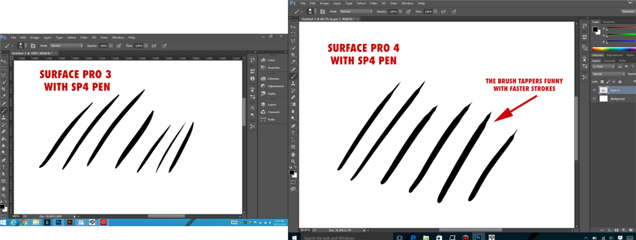Viewport: 636px width, 240px height.
Task: Switch to the Swatches tab in Surface Pro 4 window
Action: pyautogui.click(x=609, y=22)
